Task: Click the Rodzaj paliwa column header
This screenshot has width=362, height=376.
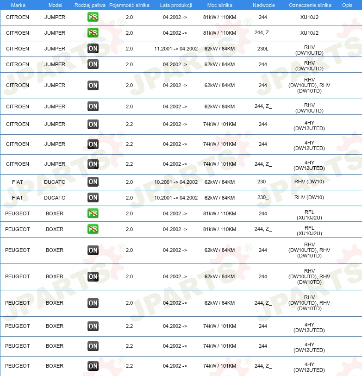Action: click(90, 5)
